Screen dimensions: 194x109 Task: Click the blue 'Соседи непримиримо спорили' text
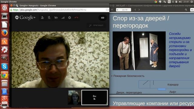(x=180, y=50)
